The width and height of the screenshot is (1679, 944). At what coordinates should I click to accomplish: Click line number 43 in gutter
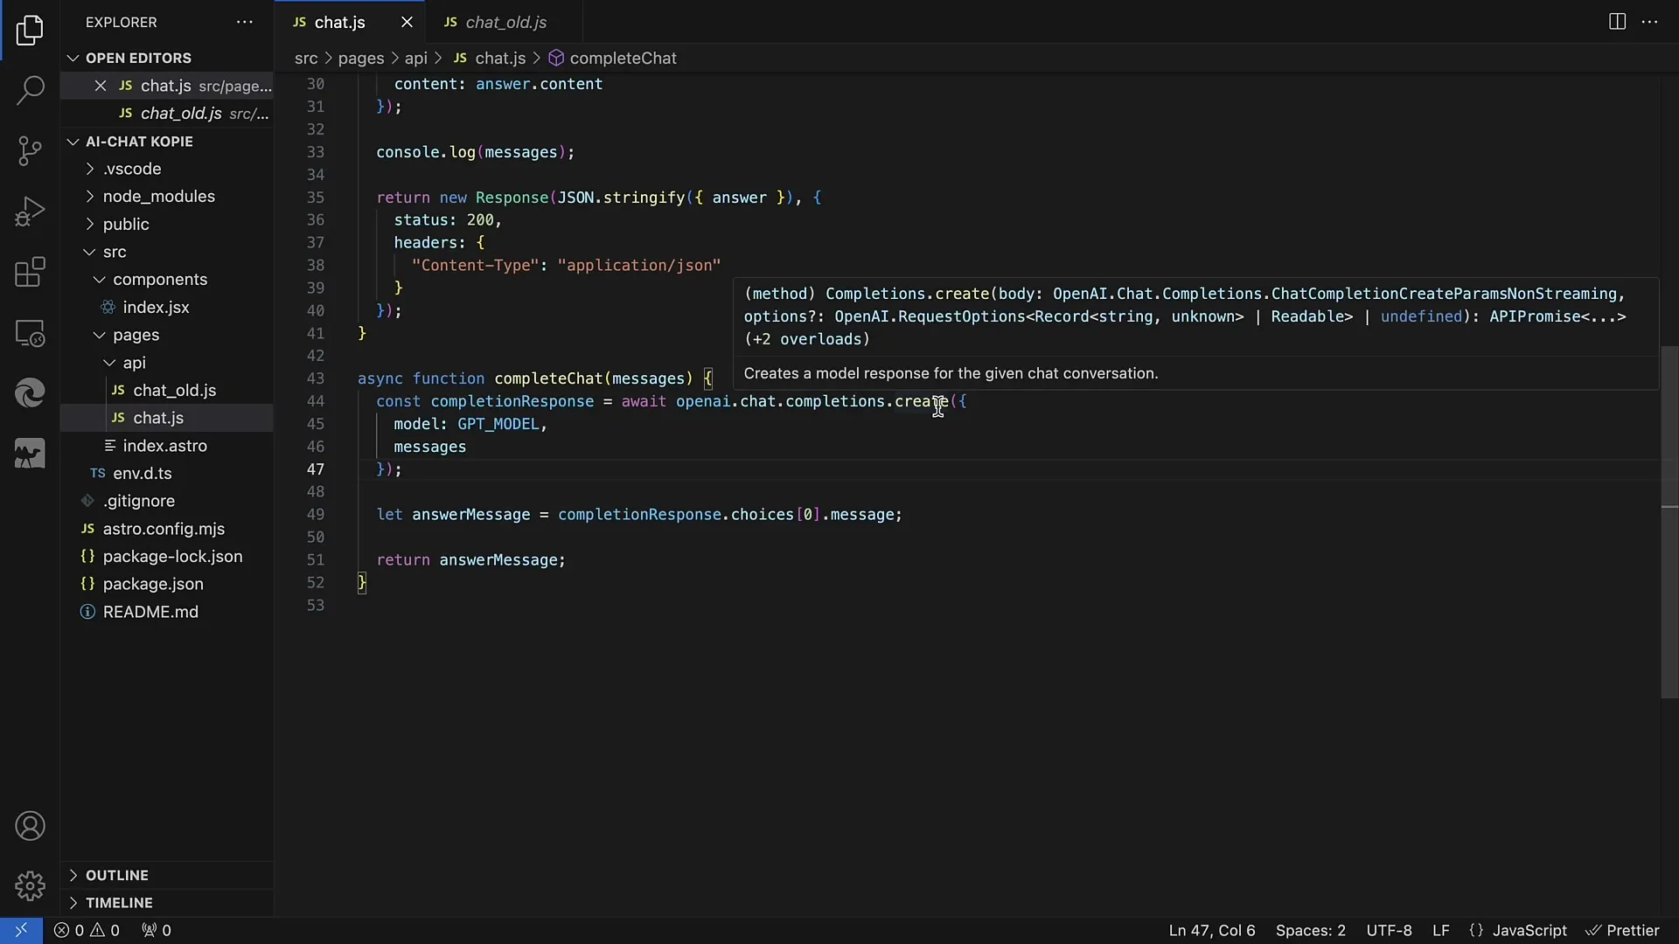coord(315,378)
